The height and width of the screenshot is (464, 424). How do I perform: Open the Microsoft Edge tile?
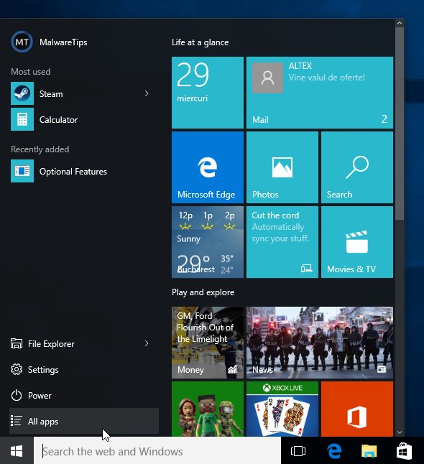coord(207,167)
